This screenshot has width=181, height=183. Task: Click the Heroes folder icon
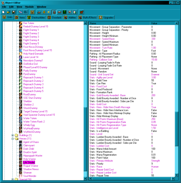point(17,138)
